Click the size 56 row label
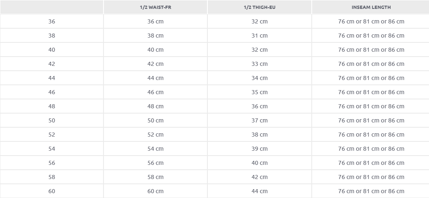This screenshot has width=429, height=198. [x=52, y=163]
